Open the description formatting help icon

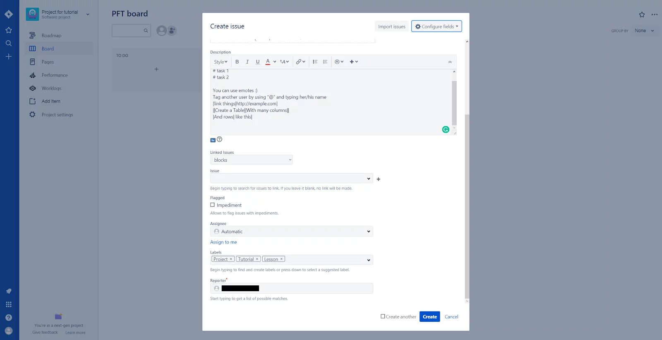coord(220,139)
